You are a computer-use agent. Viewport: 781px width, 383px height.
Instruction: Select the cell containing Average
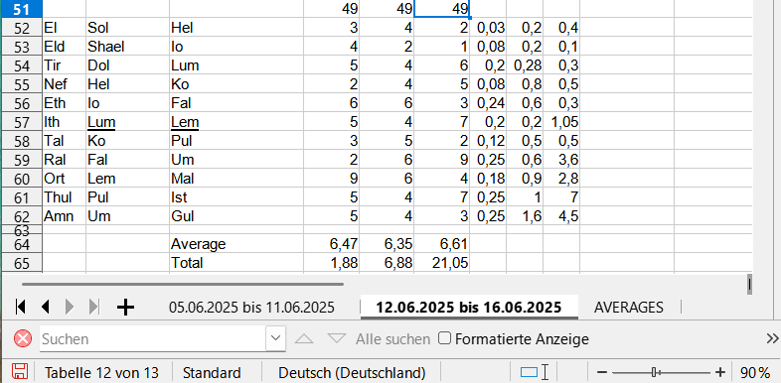pos(236,244)
